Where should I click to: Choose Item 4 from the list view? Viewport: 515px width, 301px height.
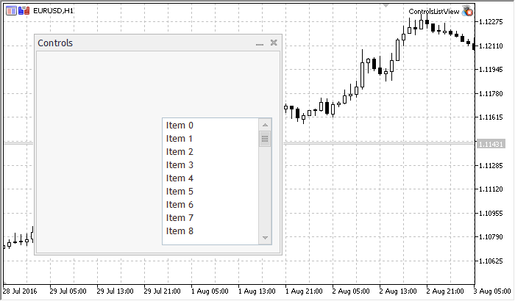[x=180, y=178]
